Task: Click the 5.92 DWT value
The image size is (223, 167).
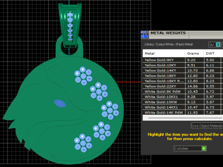Action: (210, 60)
